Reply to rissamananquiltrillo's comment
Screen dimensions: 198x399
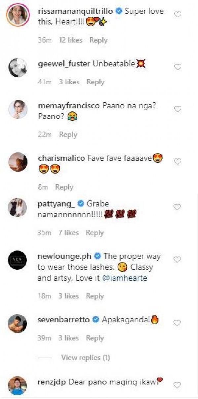coord(98,40)
